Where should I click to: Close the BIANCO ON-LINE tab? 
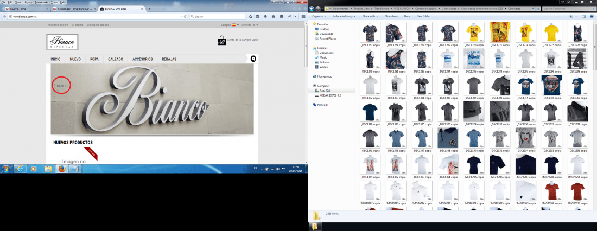pos(143,8)
